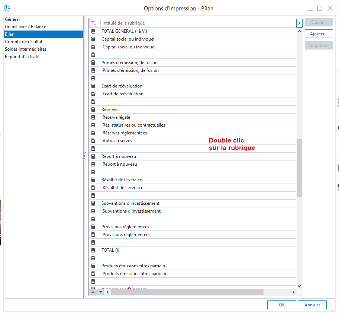Open the Général options page
This screenshot has width=339, height=315.
pos(12,19)
